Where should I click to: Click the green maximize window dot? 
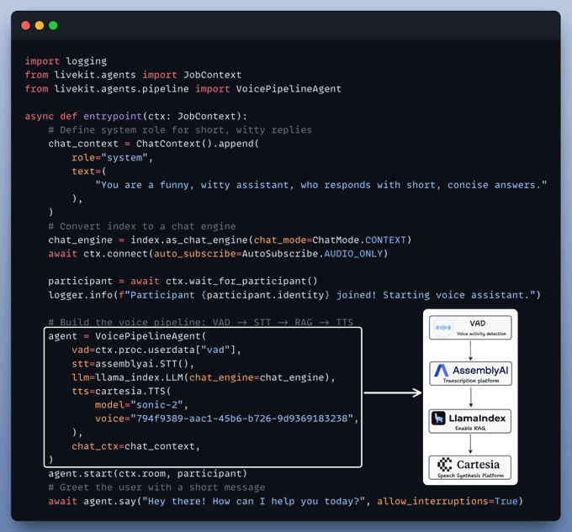(54, 25)
